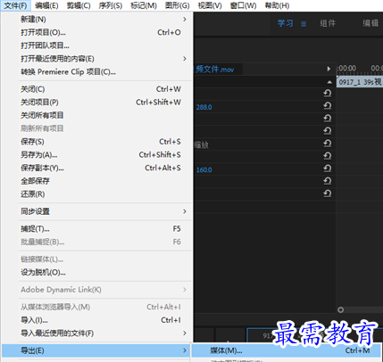
Task: Expand the 新建(N) submenu
Action: click(185, 20)
